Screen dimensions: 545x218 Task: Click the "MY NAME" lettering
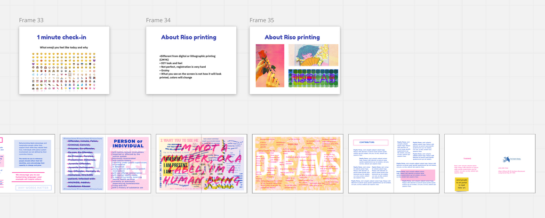point(219,186)
